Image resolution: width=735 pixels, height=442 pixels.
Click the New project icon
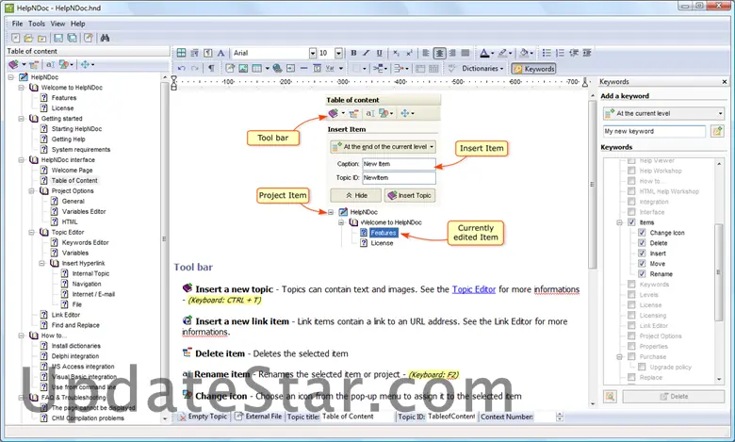coord(15,38)
